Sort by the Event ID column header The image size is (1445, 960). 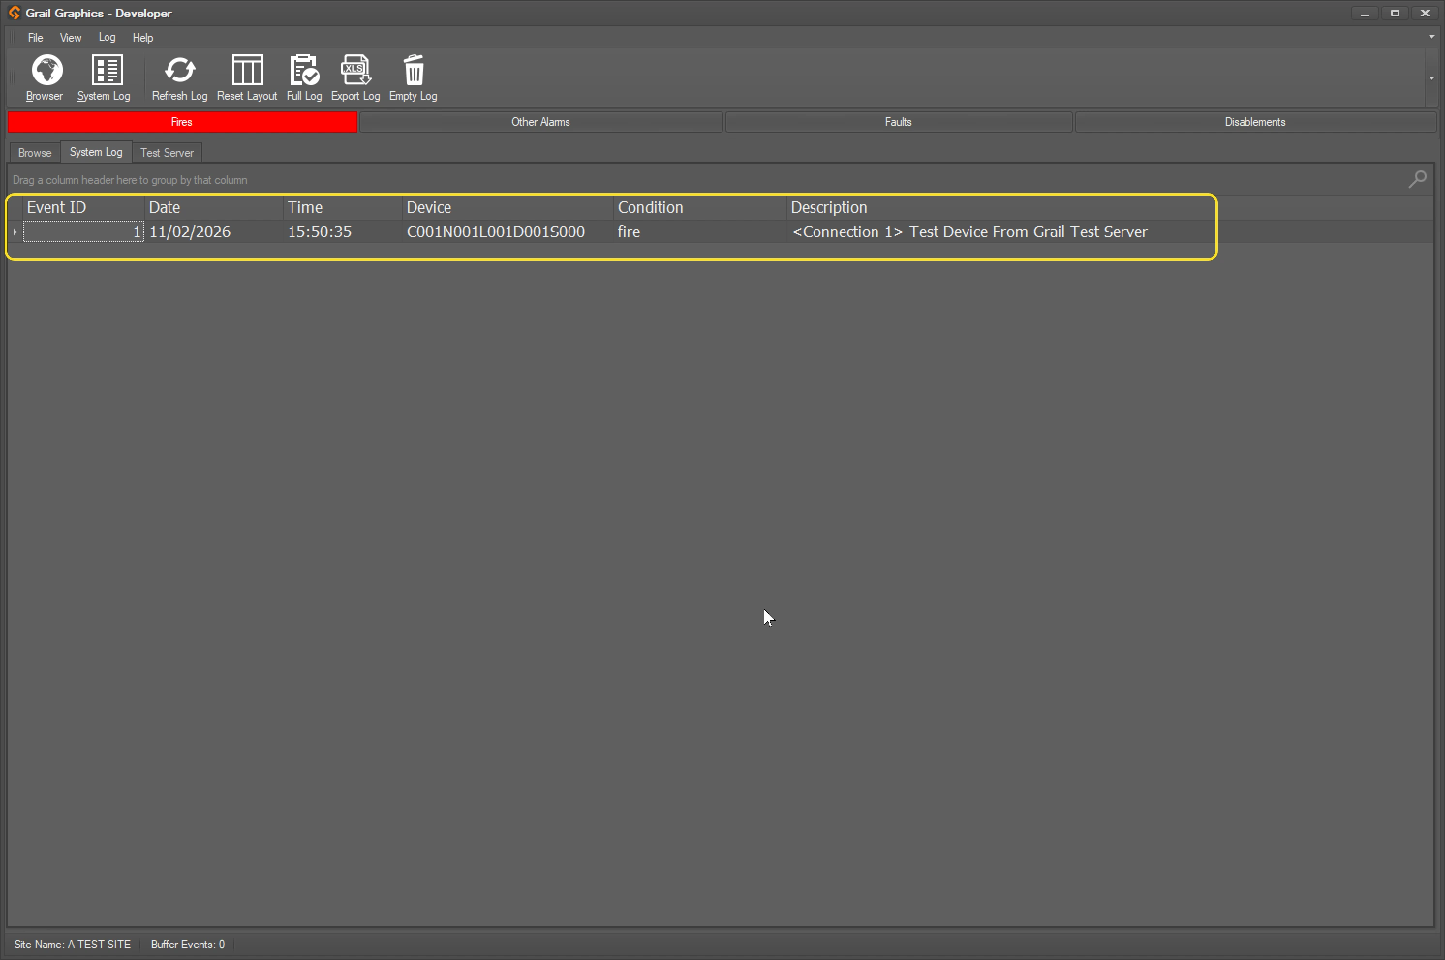coord(57,208)
